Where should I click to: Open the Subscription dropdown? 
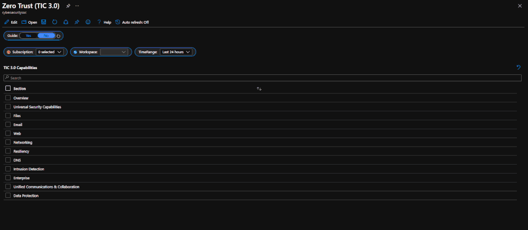(x=50, y=52)
